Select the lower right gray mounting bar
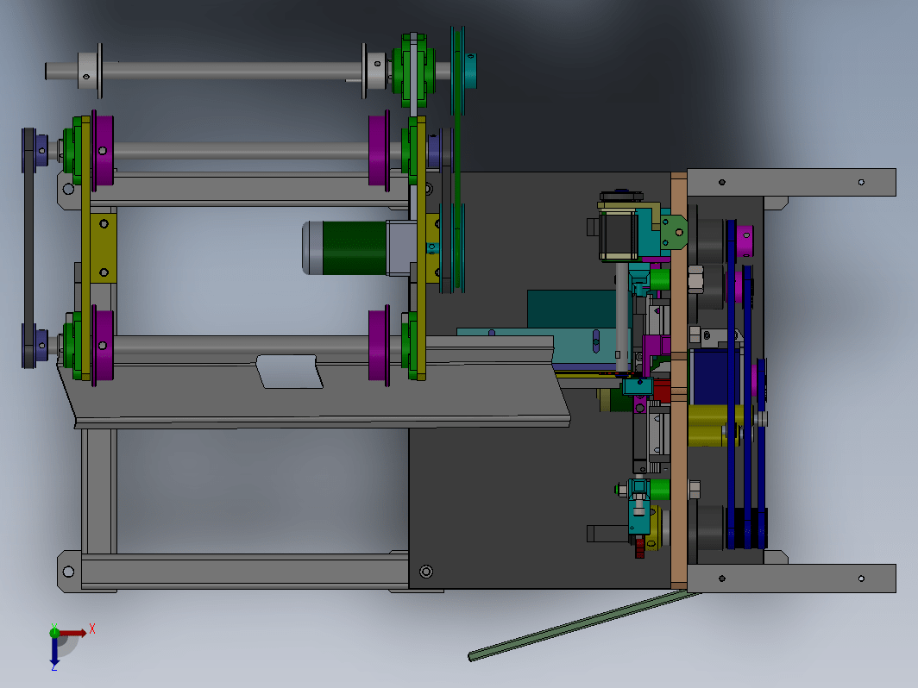 [x=791, y=579]
